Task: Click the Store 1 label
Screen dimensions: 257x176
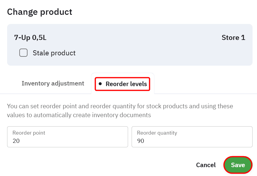Action: click(x=233, y=38)
